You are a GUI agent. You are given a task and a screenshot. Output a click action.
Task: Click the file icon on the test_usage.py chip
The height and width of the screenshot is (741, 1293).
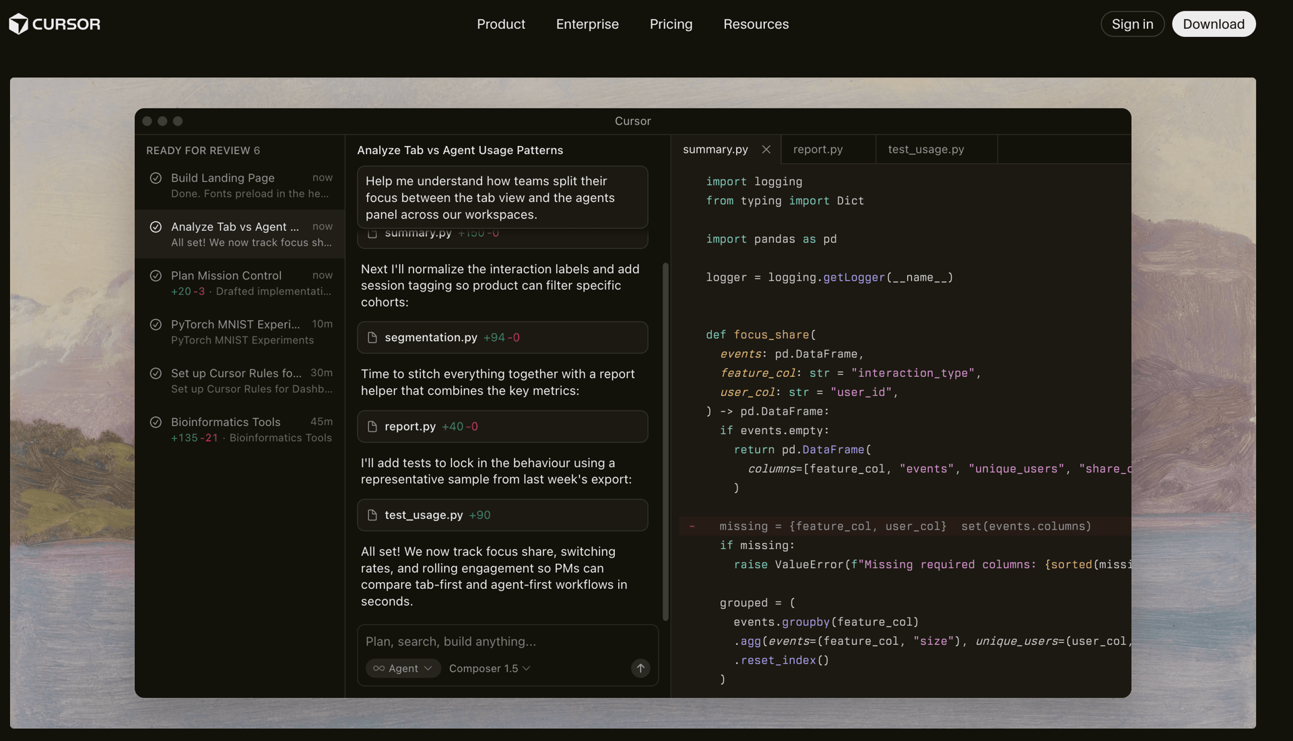point(372,515)
